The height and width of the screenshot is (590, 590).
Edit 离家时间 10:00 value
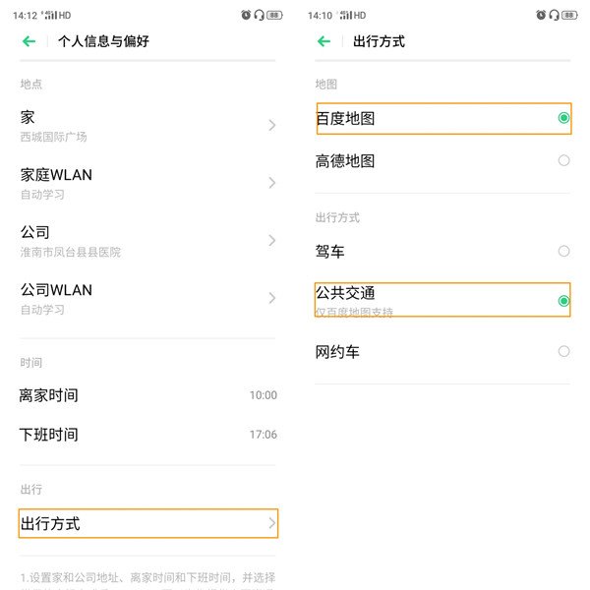coord(263,395)
